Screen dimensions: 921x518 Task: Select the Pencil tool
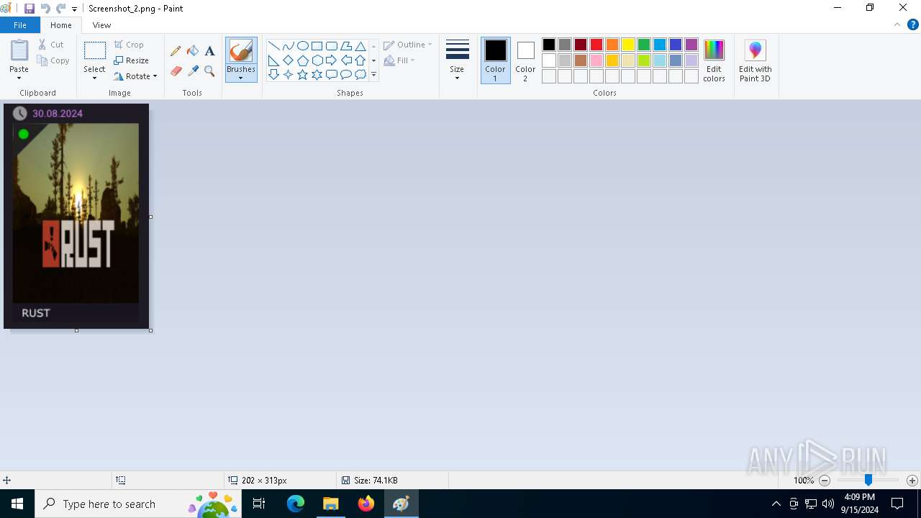click(x=176, y=51)
